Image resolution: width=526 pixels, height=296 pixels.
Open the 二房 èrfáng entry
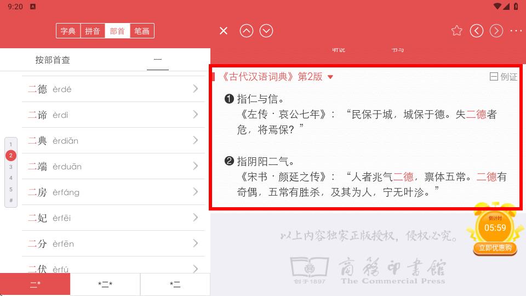click(x=113, y=192)
